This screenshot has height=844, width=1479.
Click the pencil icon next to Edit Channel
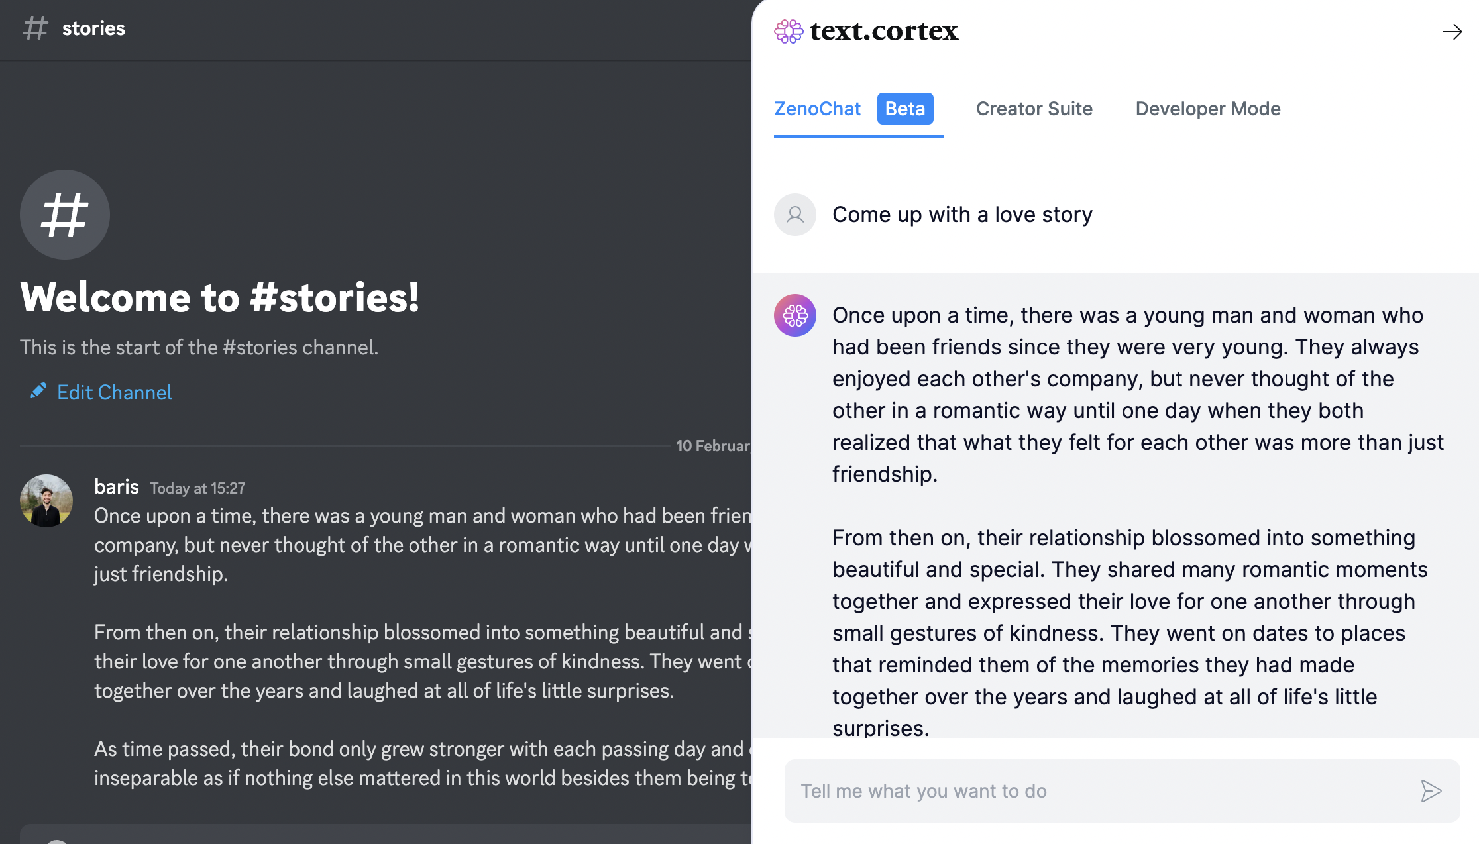point(38,392)
